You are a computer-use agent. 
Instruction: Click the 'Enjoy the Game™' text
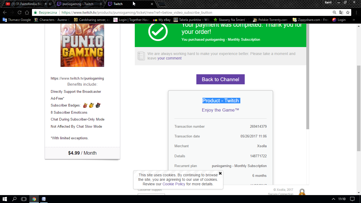[220, 110]
